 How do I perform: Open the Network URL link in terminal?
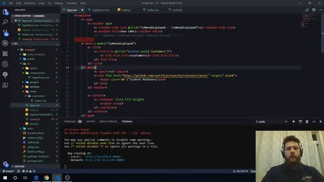pos(105,160)
